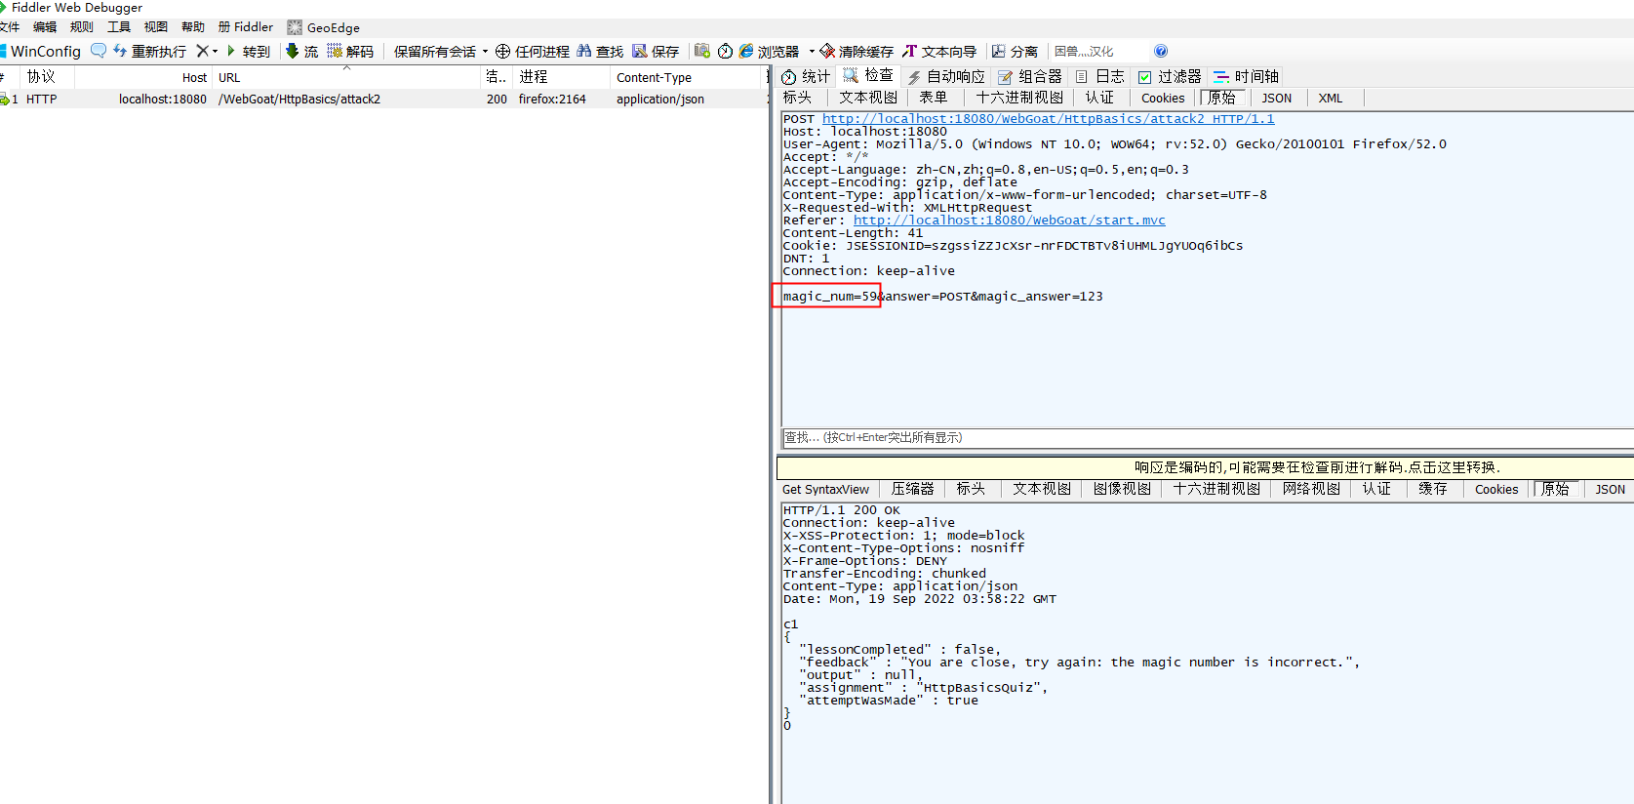Sort sessions by Host column header
The height and width of the screenshot is (804, 1634).
[143, 77]
